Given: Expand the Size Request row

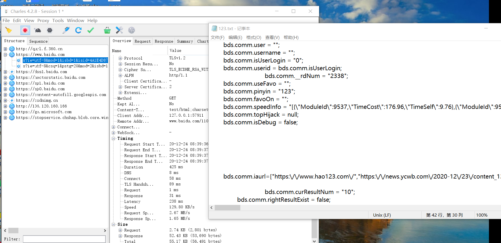Looking at the screenshot, I should pyautogui.click(x=120, y=230).
